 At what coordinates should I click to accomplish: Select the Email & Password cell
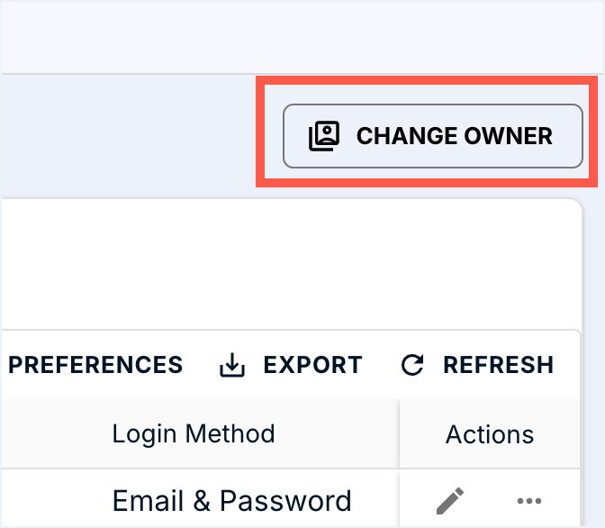tap(231, 501)
